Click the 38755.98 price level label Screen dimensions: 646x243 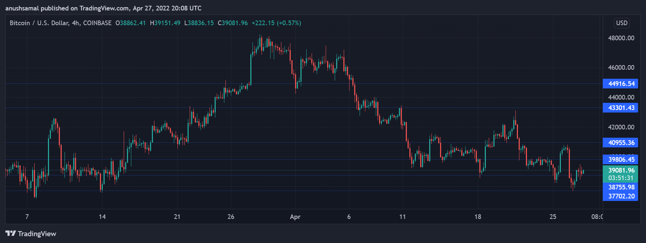621,187
